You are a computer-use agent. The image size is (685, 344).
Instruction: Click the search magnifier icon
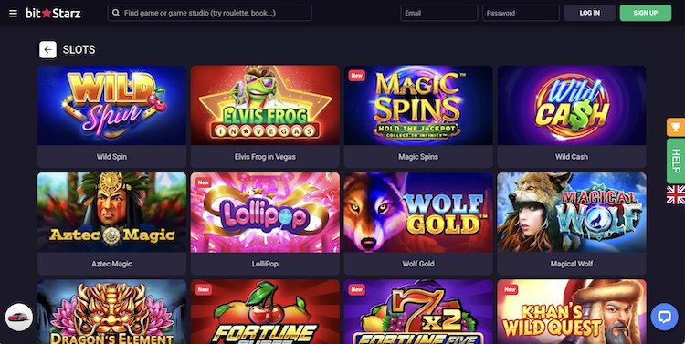click(x=116, y=13)
